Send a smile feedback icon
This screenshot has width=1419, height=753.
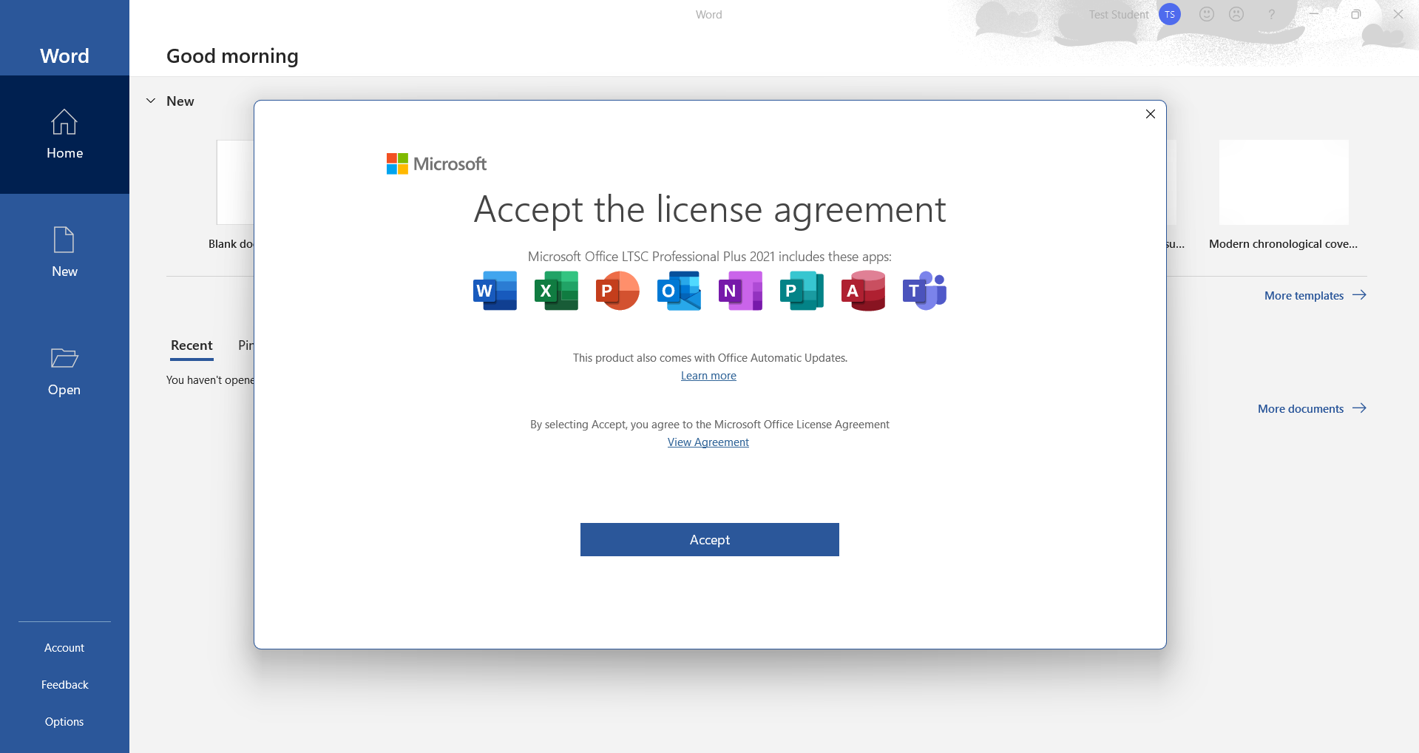tap(1207, 14)
